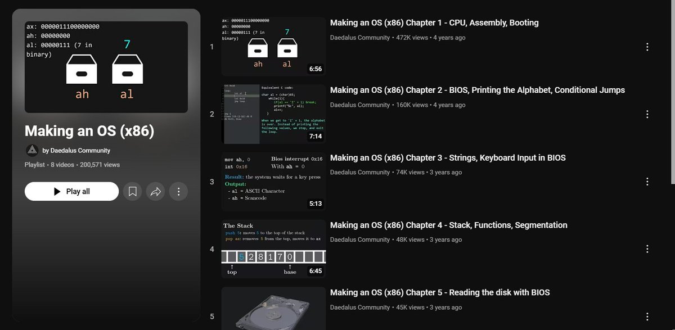Open the three-dot menu for Chapter 1 video
Viewport: 675px width, 330px height.
[647, 47]
